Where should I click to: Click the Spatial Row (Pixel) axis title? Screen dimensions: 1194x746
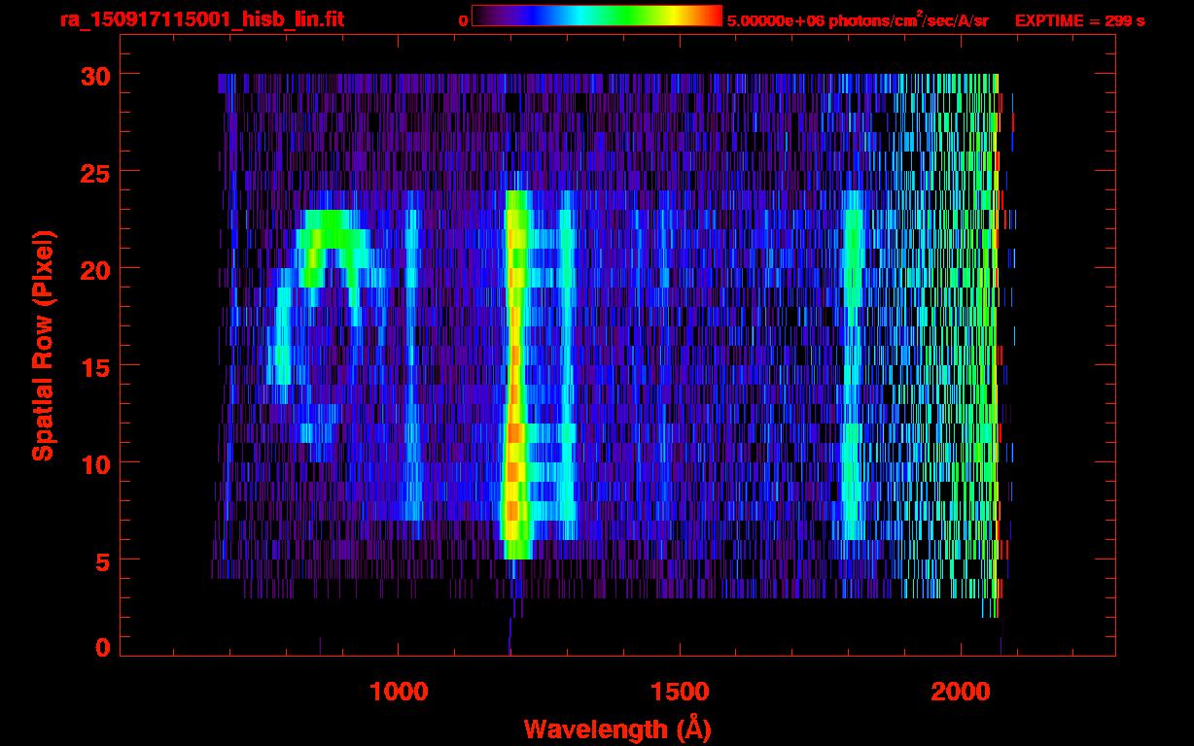click(43, 345)
